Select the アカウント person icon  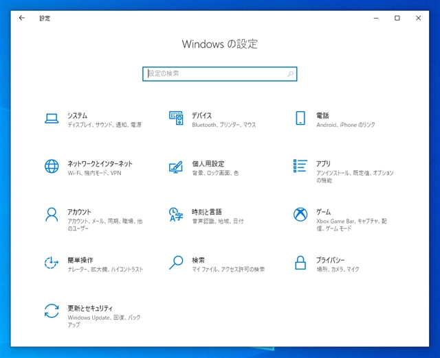coord(52,215)
